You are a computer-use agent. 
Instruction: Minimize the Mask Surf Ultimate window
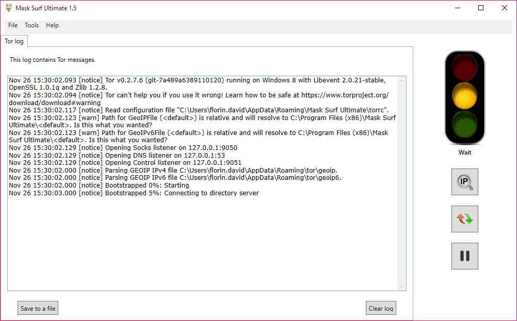click(x=458, y=8)
